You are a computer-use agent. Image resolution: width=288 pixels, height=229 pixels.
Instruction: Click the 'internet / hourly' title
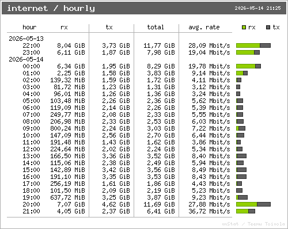[x=51, y=8]
